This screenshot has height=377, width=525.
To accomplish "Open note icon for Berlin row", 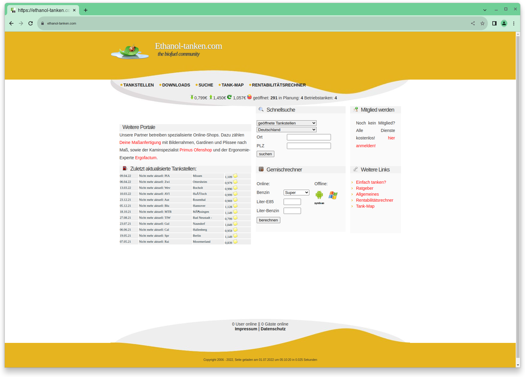I will point(235,235).
